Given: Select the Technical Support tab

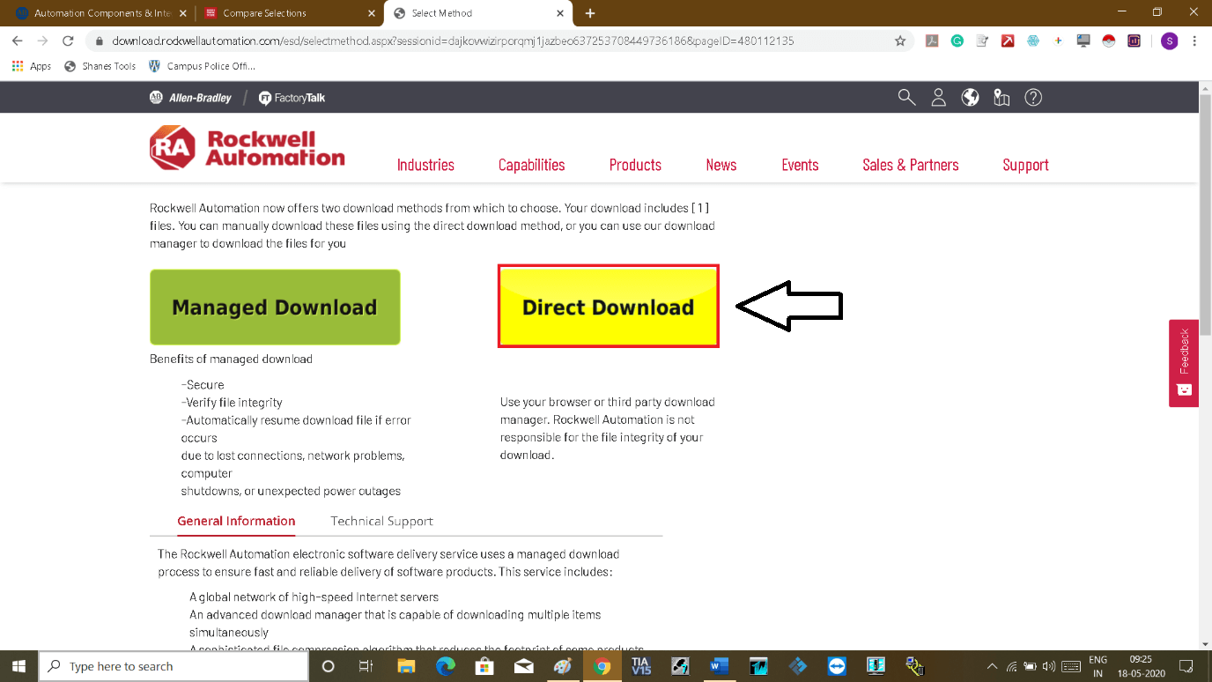Looking at the screenshot, I should tap(381, 521).
